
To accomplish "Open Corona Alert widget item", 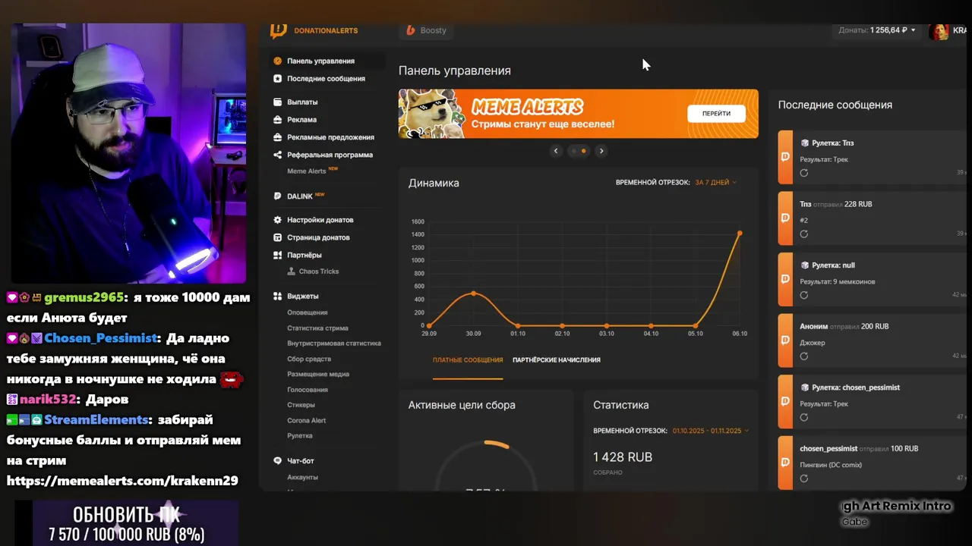I will [x=307, y=420].
